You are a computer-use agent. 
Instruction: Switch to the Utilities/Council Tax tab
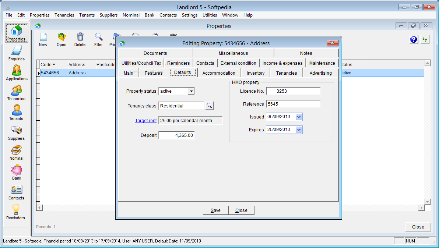141,63
